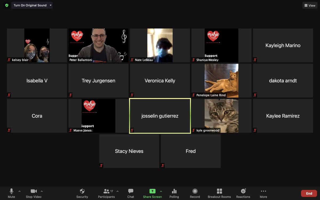Click muted mic icon on dakota arndt tile
Screen dimensions: 320x200
(x=255, y=95)
